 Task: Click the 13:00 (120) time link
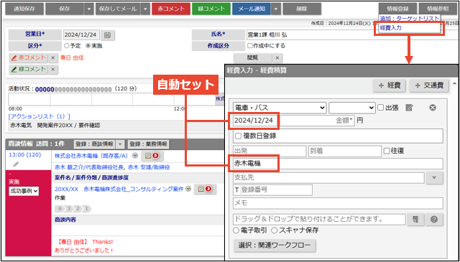tap(25, 155)
